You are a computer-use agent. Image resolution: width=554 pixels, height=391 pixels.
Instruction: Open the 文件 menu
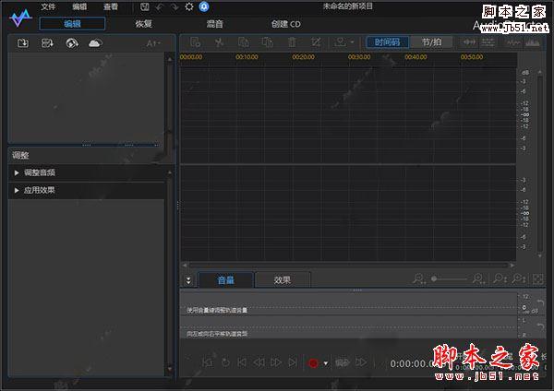tap(48, 7)
